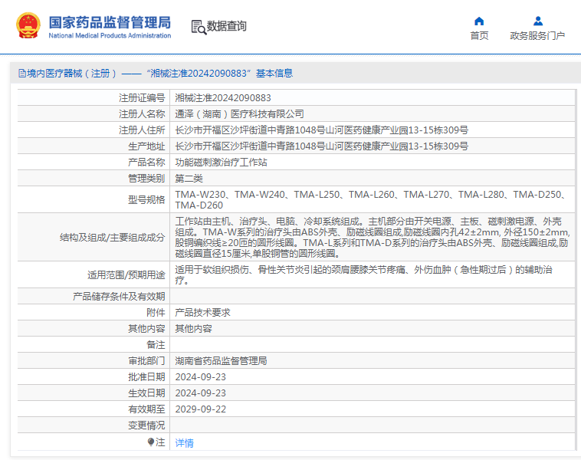Click the 生产地址 address value
The image size is (581, 460).
pyautogui.click(x=322, y=146)
